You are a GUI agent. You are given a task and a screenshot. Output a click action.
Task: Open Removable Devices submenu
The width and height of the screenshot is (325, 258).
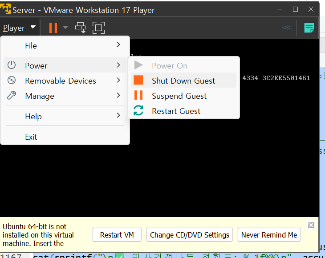65,81
